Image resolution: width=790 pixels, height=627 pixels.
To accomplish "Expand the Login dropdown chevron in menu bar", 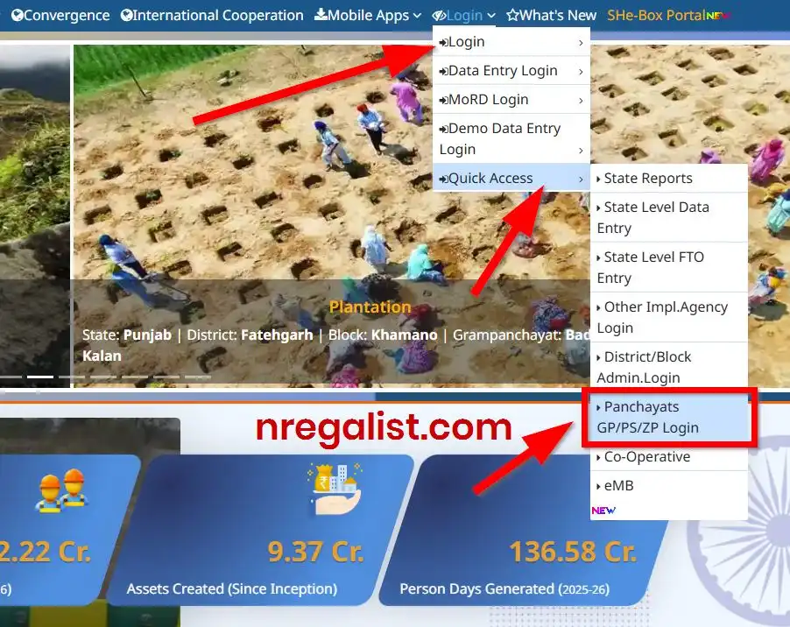I will [x=491, y=15].
